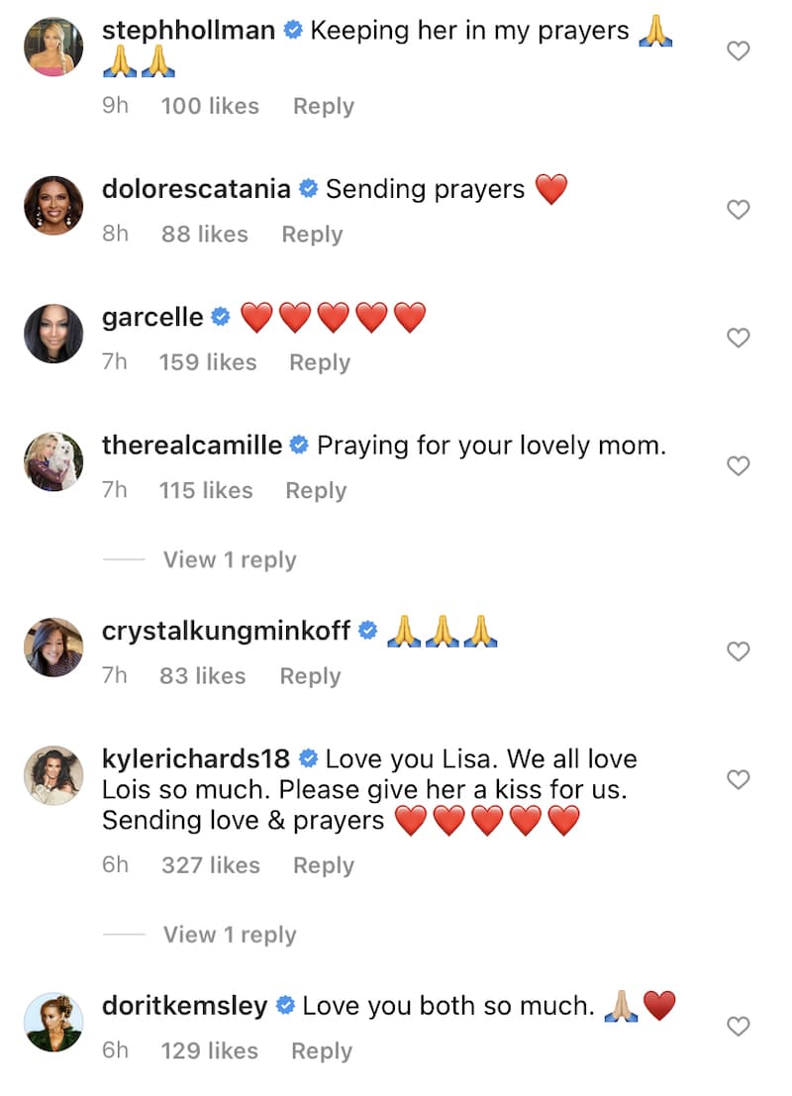
Task: Click therealcamille's profile picture
Action: coord(53,460)
